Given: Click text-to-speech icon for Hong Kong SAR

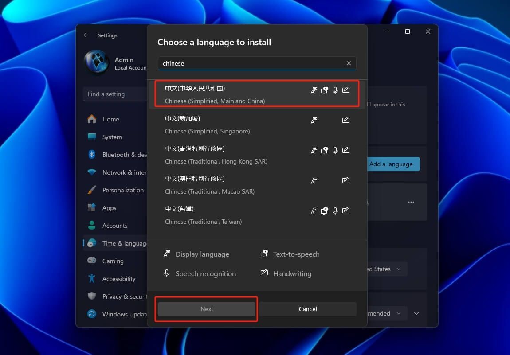Looking at the screenshot, I should [325, 150].
